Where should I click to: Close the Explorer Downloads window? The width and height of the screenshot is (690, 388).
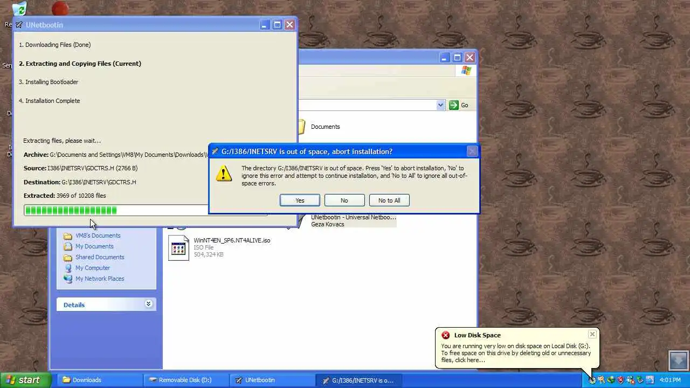pyautogui.click(x=470, y=58)
